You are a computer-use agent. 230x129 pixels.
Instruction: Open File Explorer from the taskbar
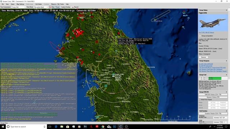point(62,126)
